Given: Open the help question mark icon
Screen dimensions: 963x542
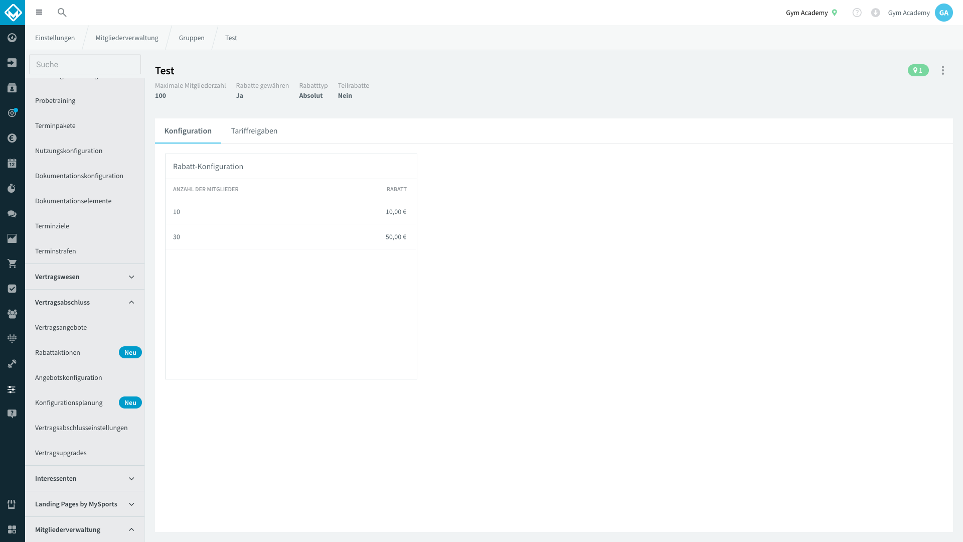Looking at the screenshot, I should coord(857,13).
